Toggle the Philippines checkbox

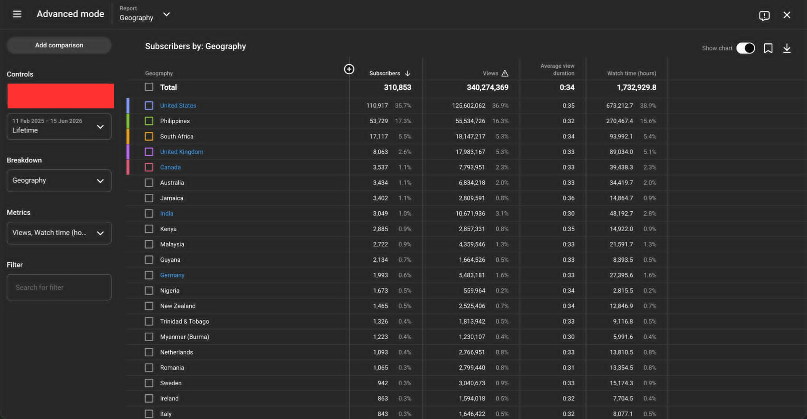tap(149, 121)
